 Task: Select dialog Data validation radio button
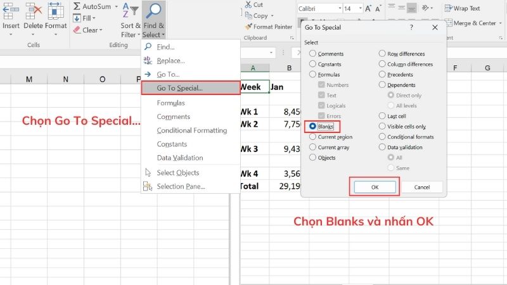[382, 147]
